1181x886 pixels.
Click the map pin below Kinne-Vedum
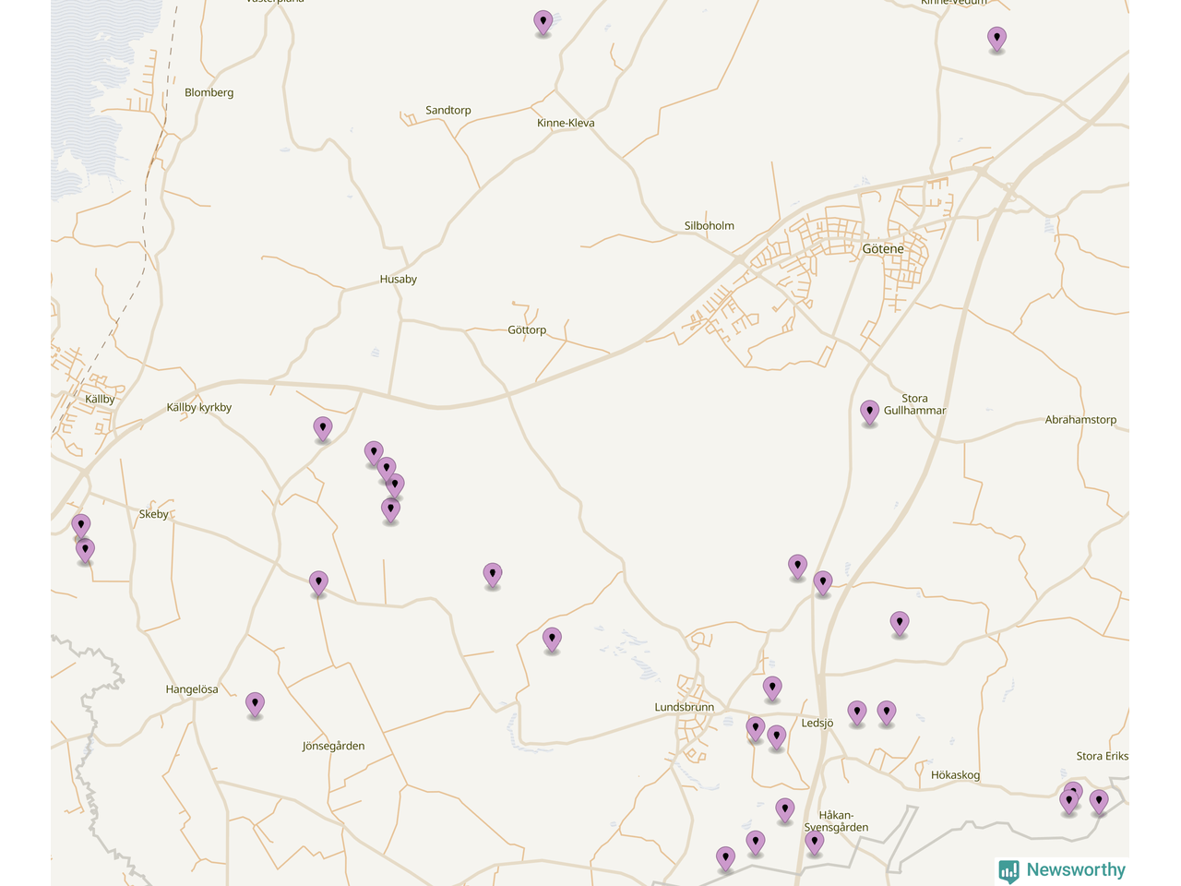click(996, 39)
